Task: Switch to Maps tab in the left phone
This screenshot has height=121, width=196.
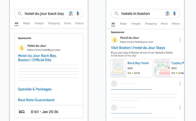Action: coord(26,23)
